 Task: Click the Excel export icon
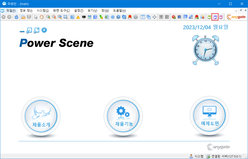[x=107, y=17]
